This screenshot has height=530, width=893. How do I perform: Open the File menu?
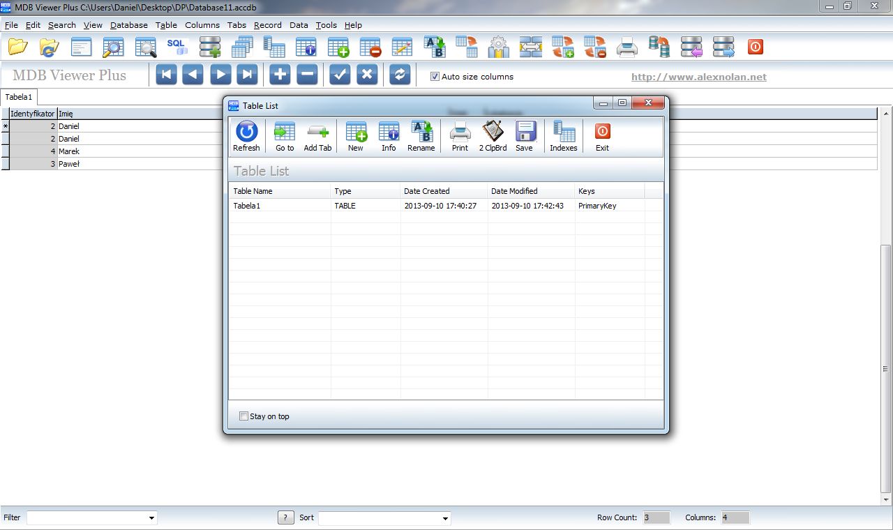(x=11, y=25)
